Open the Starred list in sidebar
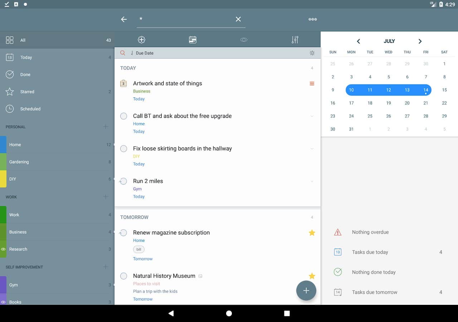The height and width of the screenshot is (322, 458). 27,92
